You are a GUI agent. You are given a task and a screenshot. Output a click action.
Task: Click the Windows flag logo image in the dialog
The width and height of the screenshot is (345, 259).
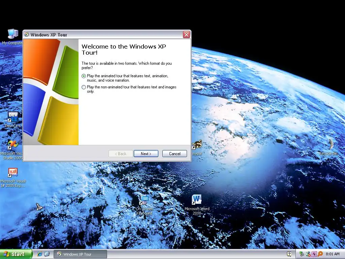pos(51,92)
